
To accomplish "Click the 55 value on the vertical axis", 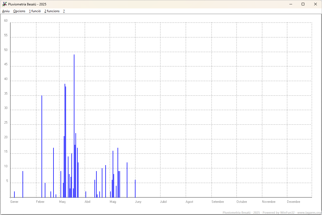I will (6, 35).
